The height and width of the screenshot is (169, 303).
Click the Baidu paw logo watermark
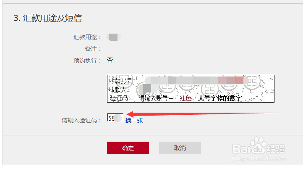click(x=258, y=145)
